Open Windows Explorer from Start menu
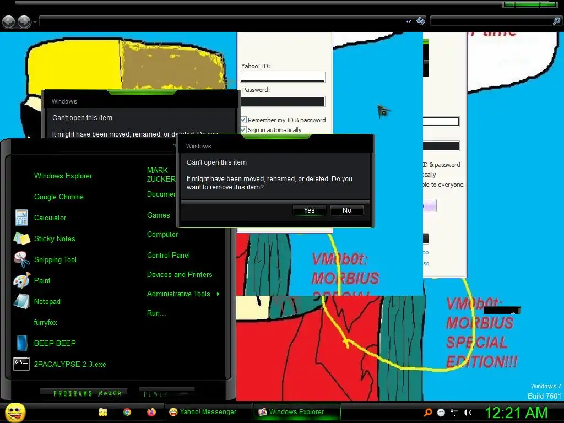 pyautogui.click(x=63, y=176)
